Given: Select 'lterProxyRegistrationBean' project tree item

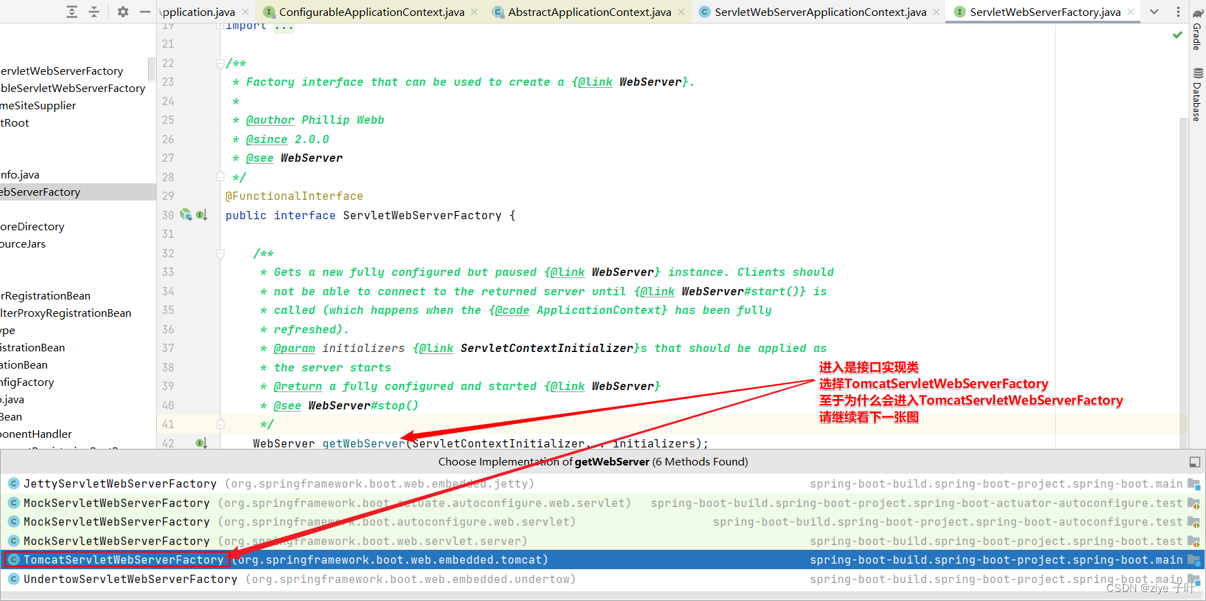Looking at the screenshot, I should click(66, 313).
